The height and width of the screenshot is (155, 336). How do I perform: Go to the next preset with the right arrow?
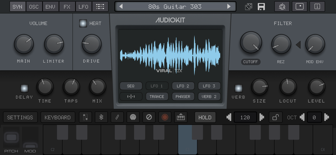tap(229, 7)
